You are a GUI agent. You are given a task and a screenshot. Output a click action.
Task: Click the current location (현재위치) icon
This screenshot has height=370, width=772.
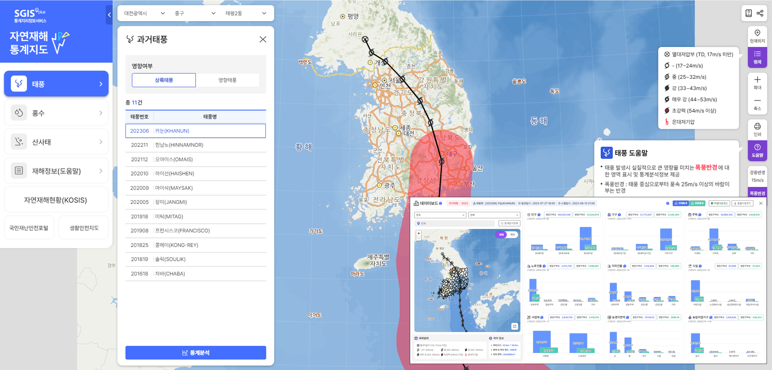tap(757, 33)
